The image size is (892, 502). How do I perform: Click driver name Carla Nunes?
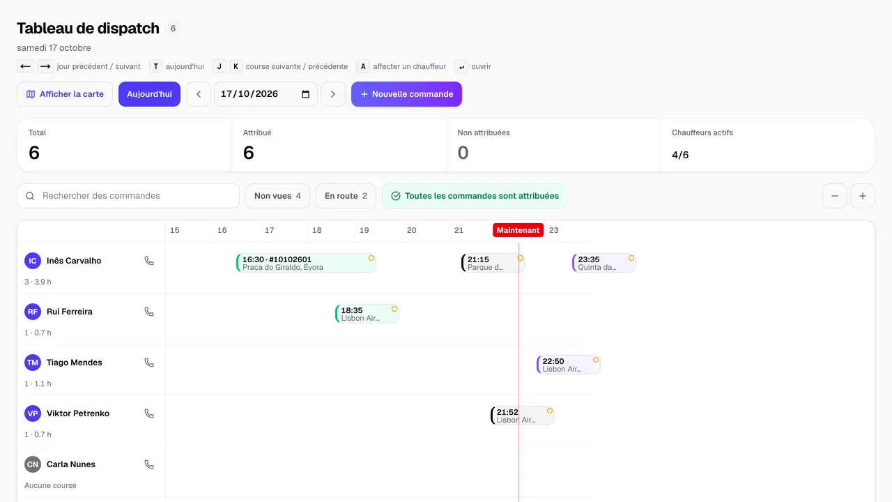click(71, 464)
